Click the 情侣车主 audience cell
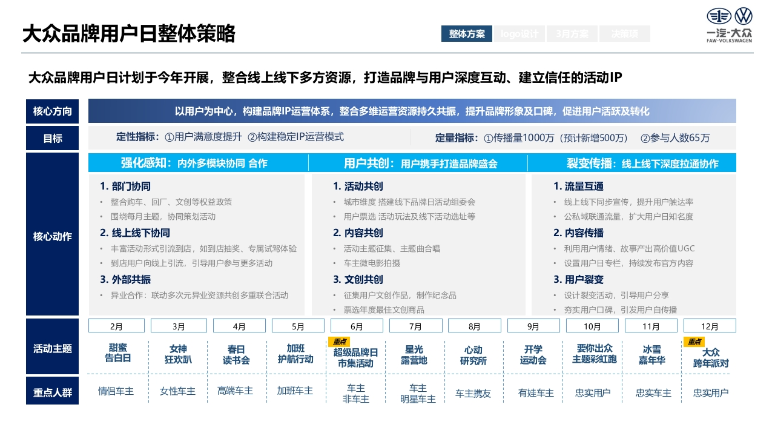775x436 pixels. (116, 391)
